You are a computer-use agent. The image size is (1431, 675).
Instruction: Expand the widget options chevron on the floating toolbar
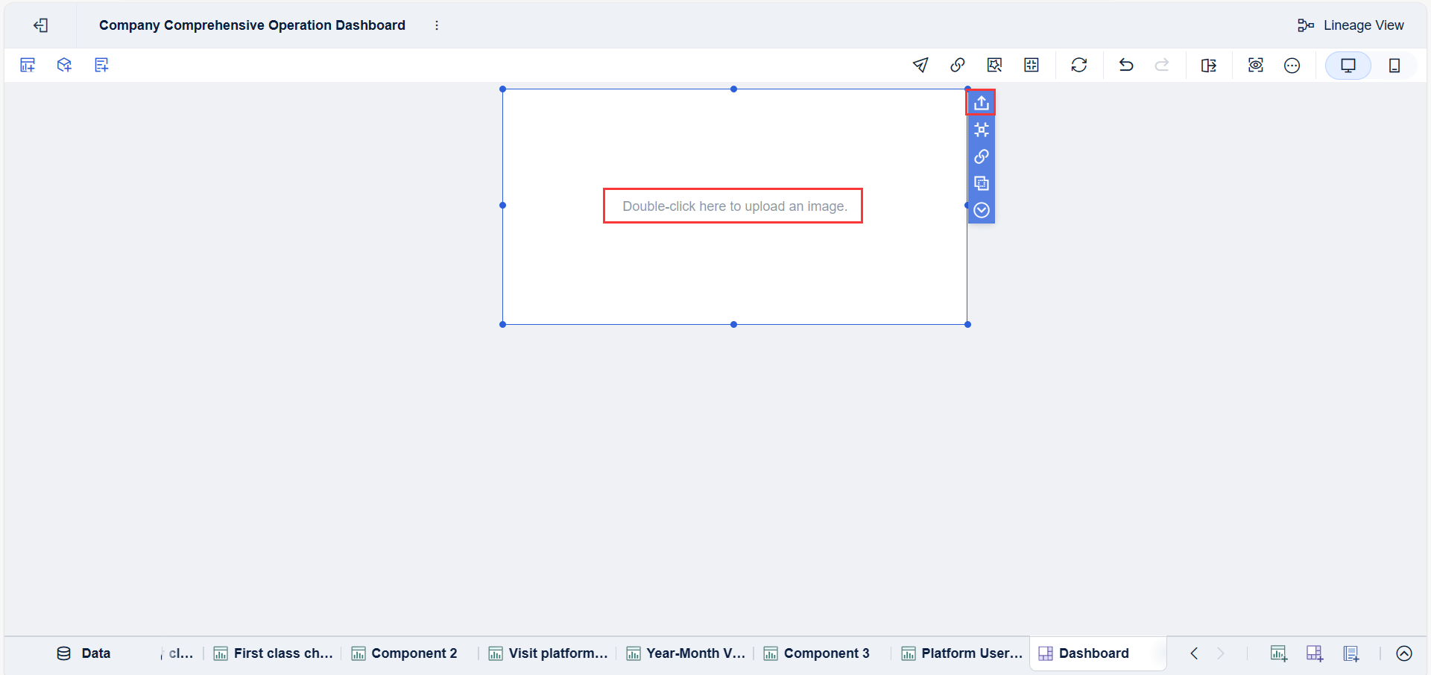[981, 210]
